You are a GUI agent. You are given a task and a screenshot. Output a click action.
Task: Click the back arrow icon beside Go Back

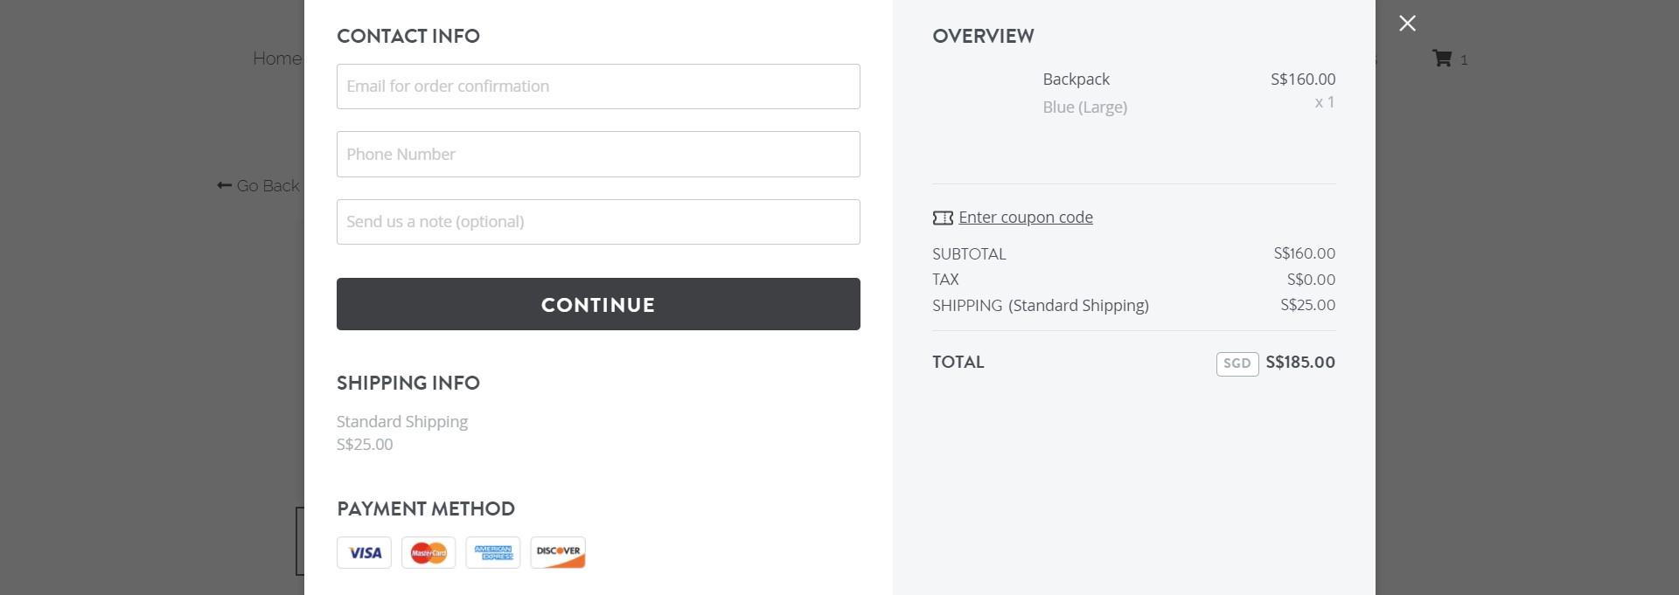223,185
